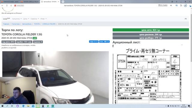The height and width of the screenshot is (108, 192).
Task: Open File Explorer from the taskbar
Action: [28, 106]
